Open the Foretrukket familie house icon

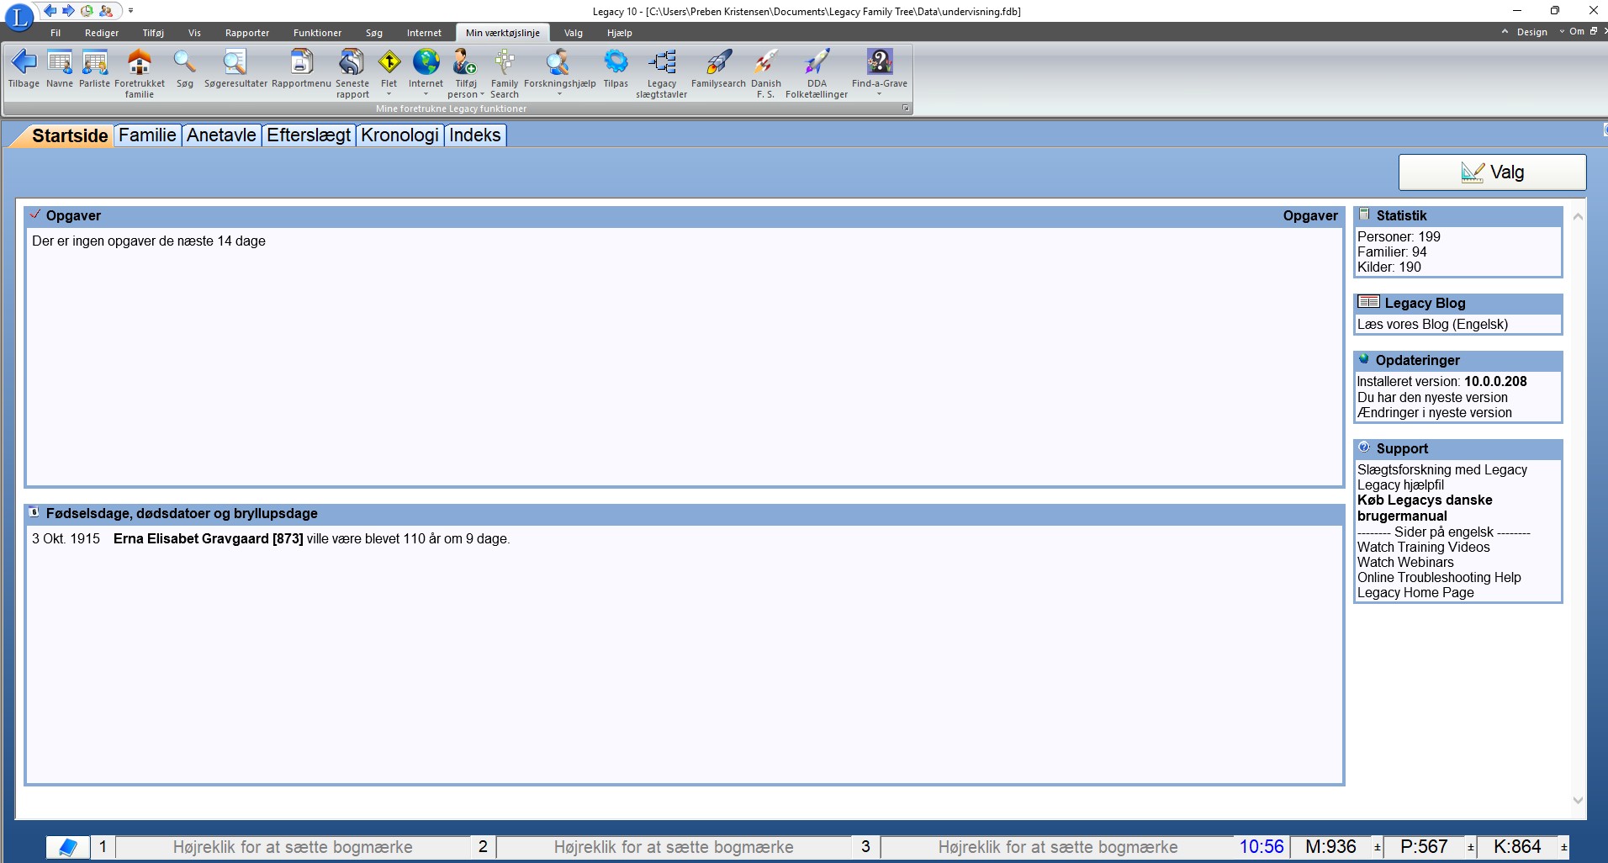click(x=139, y=62)
